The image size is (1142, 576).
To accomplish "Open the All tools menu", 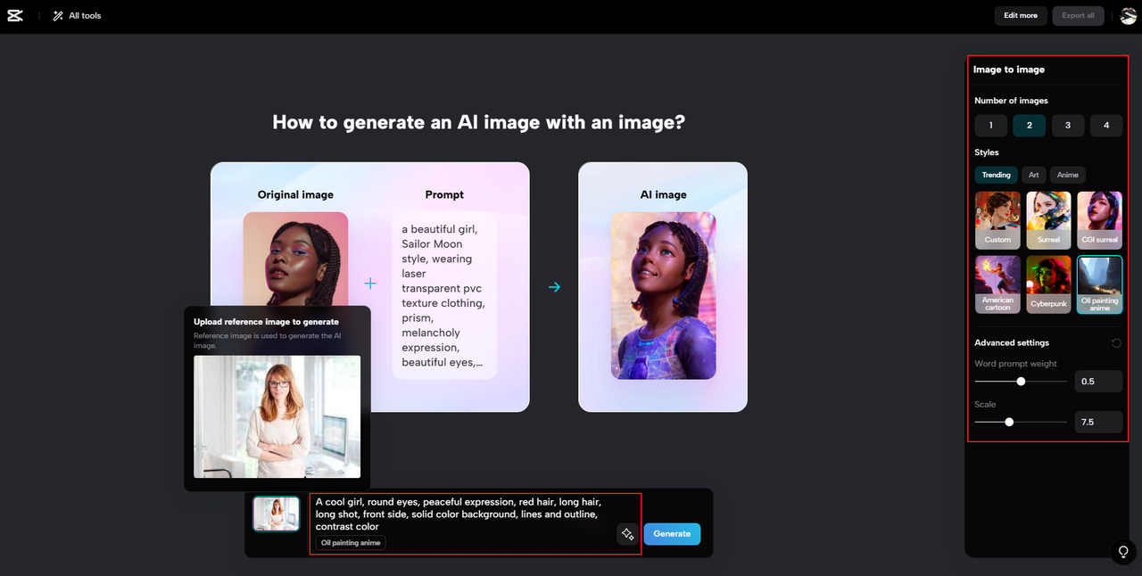I will click(77, 15).
